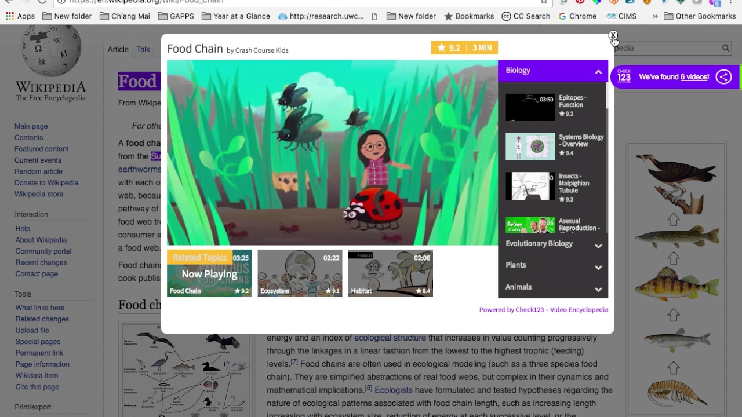Open Year at a Glance bookmark folder

[x=235, y=16]
